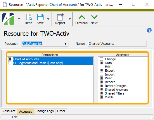Click the Package field lookup arrow
The height and width of the screenshot is (120, 154).
coord(66,44)
